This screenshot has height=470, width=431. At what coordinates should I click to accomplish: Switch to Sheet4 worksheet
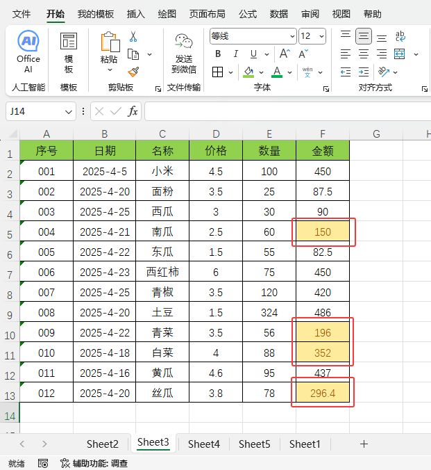click(x=204, y=444)
